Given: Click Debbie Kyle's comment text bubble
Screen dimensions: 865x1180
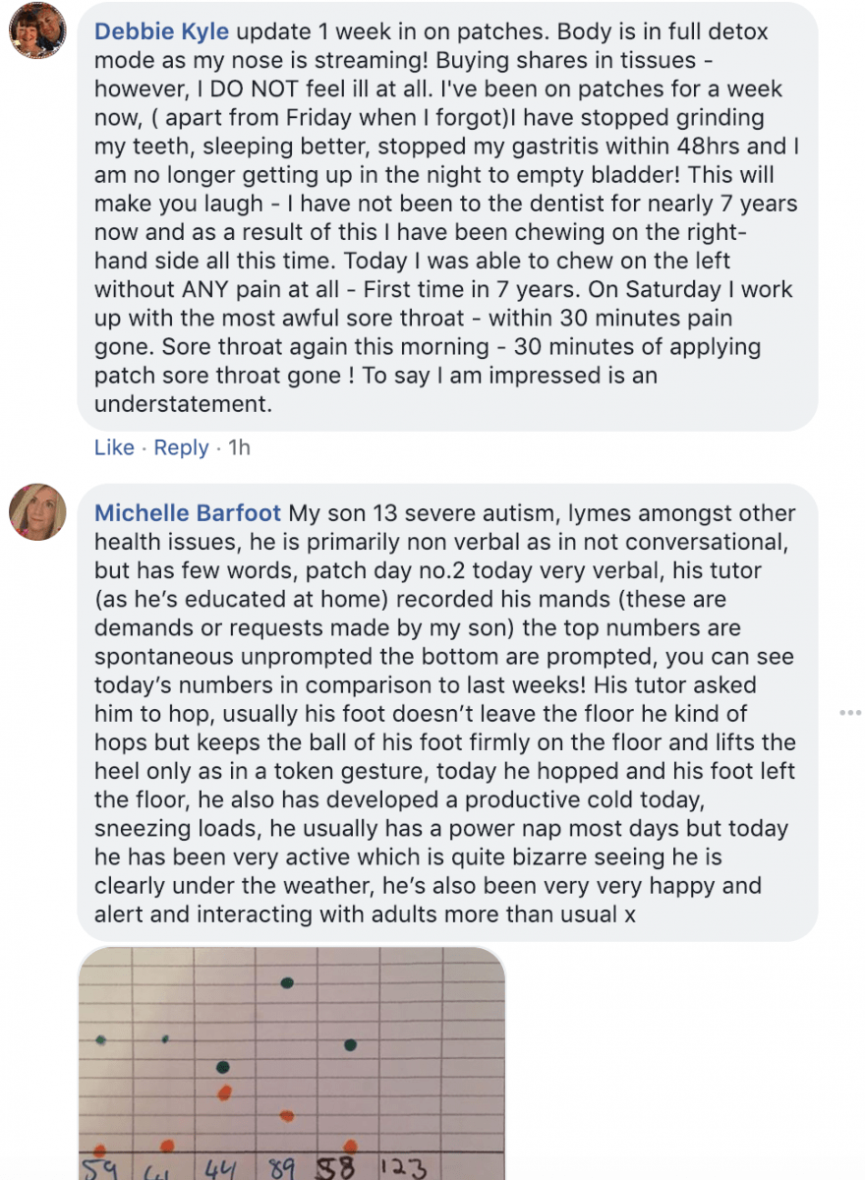Looking at the screenshot, I should coord(447,216).
